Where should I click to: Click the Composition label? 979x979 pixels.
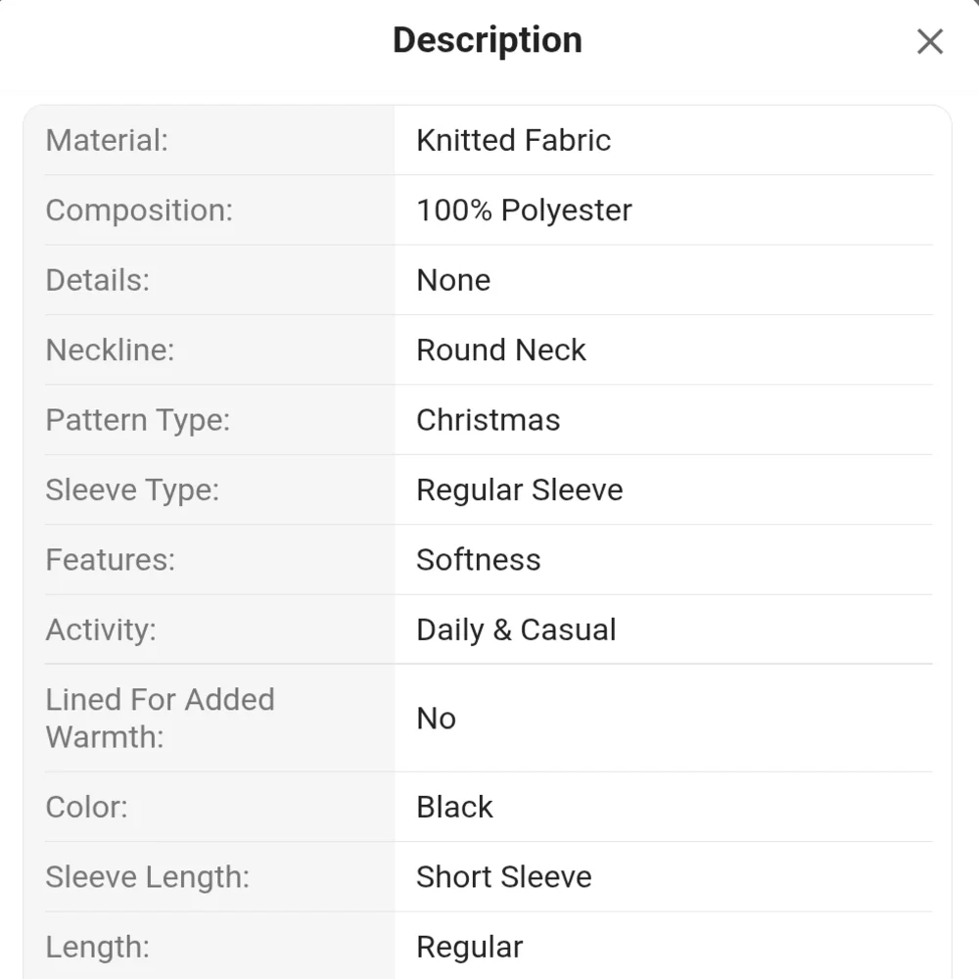[139, 210]
